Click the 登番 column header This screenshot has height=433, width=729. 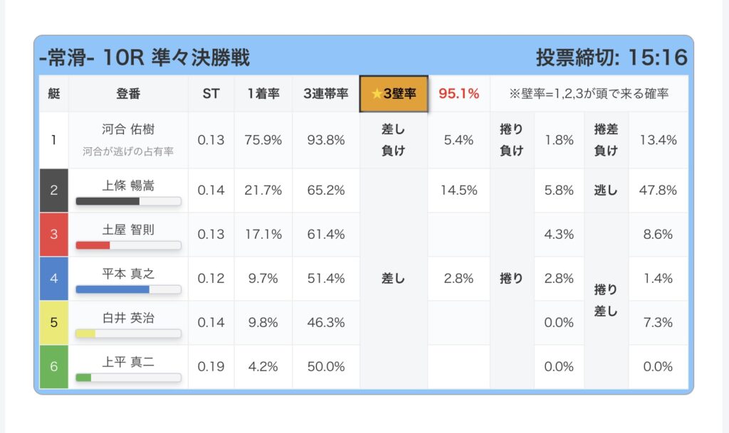point(128,94)
